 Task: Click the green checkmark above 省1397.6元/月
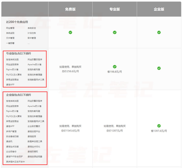[x=159, y=126]
